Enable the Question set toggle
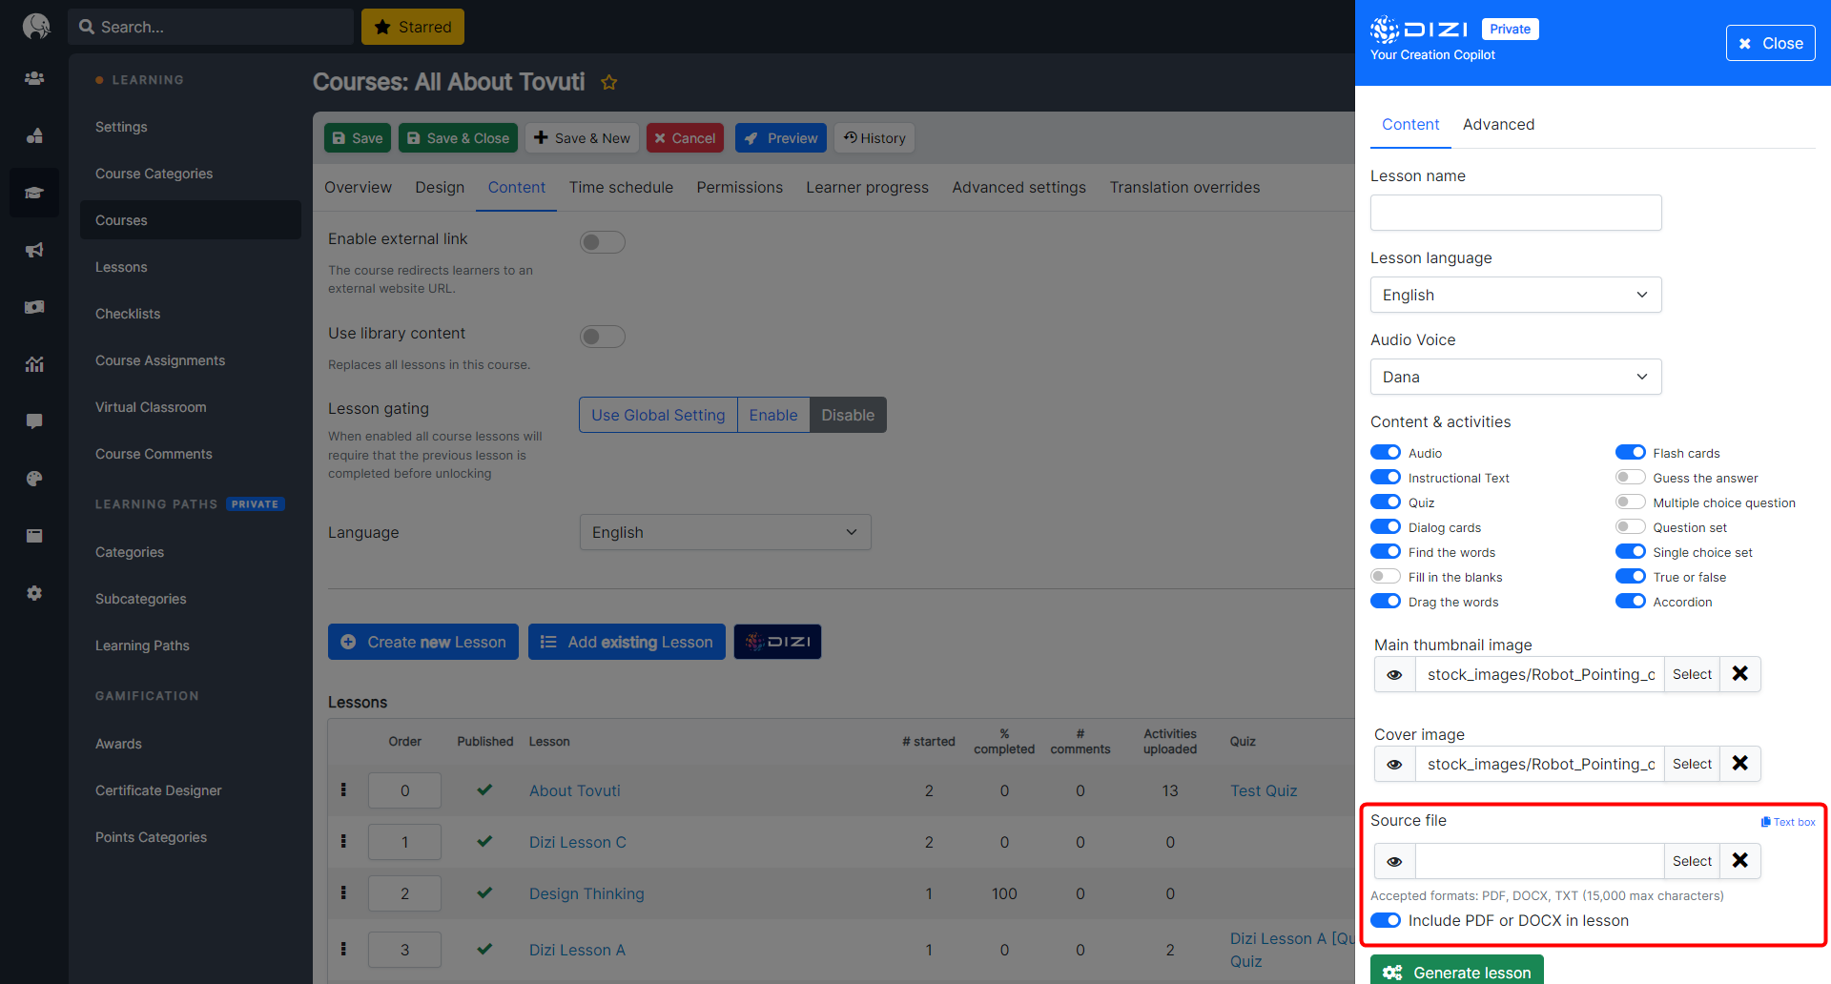 coord(1631,527)
